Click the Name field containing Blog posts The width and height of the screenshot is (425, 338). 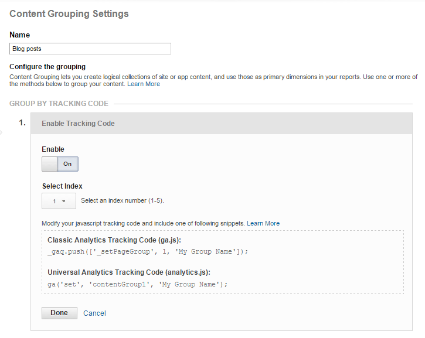tap(90, 49)
